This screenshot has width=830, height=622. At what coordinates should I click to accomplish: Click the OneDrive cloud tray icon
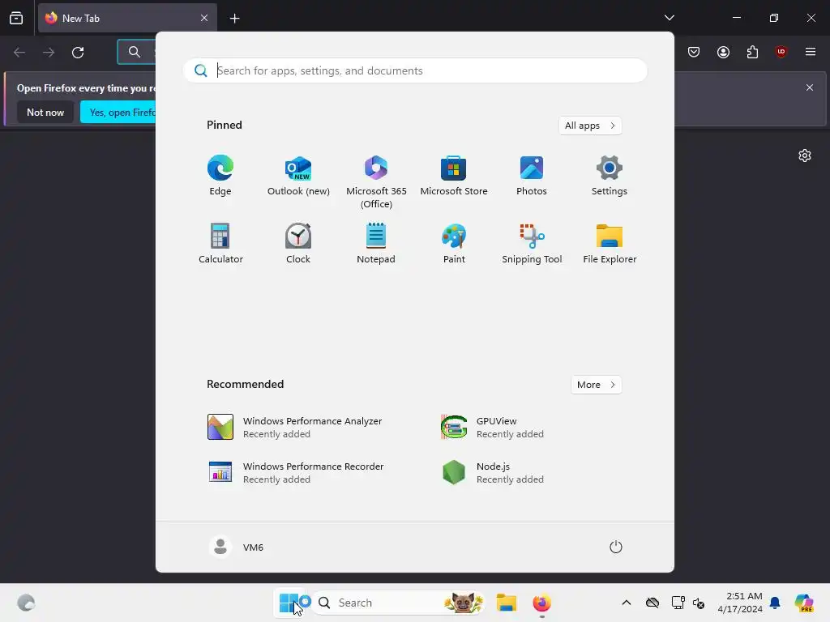click(x=652, y=603)
